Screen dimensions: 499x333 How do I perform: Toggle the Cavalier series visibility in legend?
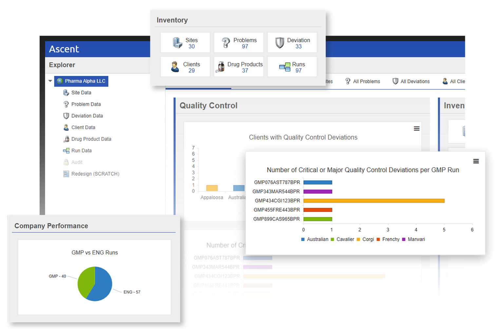[x=343, y=239]
